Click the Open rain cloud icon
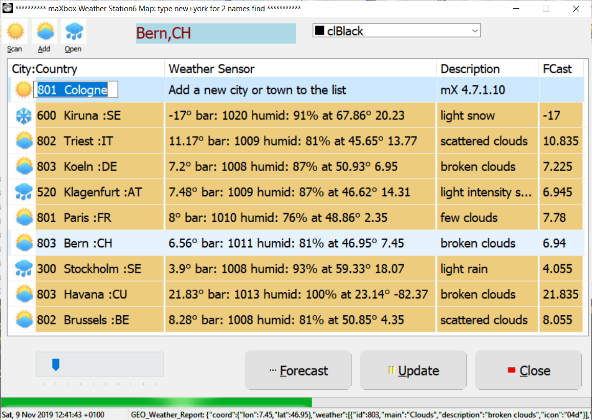This screenshot has height=420, width=592. pyautogui.click(x=73, y=32)
